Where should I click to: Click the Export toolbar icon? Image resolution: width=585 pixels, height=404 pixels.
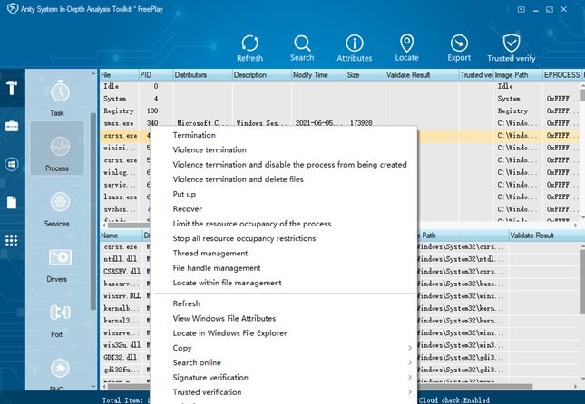click(459, 44)
